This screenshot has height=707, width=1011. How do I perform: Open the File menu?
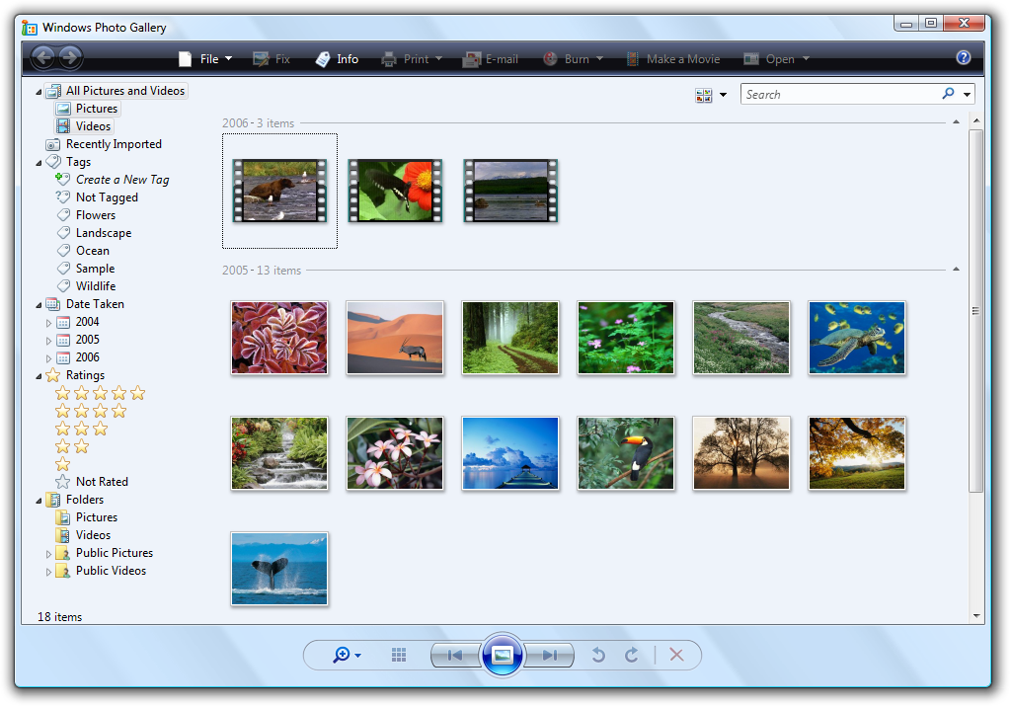[x=205, y=59]
